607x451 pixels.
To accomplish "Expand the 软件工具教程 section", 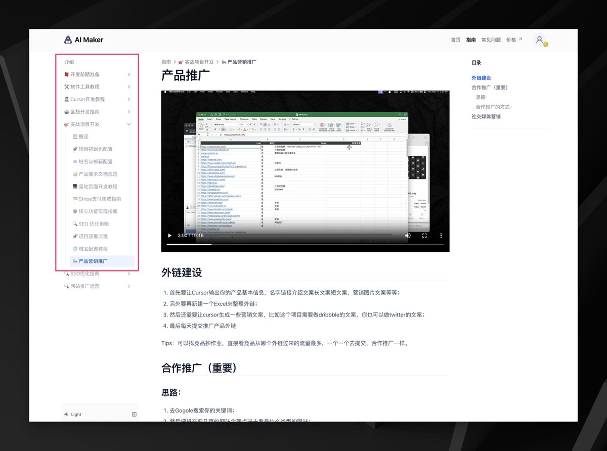I will tap(98, 87).
